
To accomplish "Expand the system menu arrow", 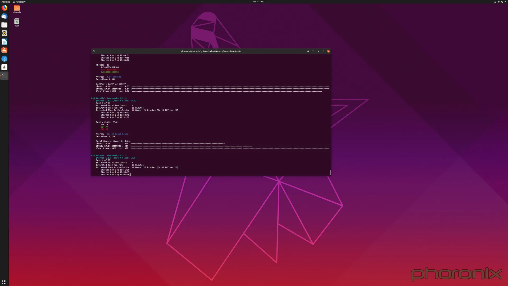I will (x=505, y=2).
